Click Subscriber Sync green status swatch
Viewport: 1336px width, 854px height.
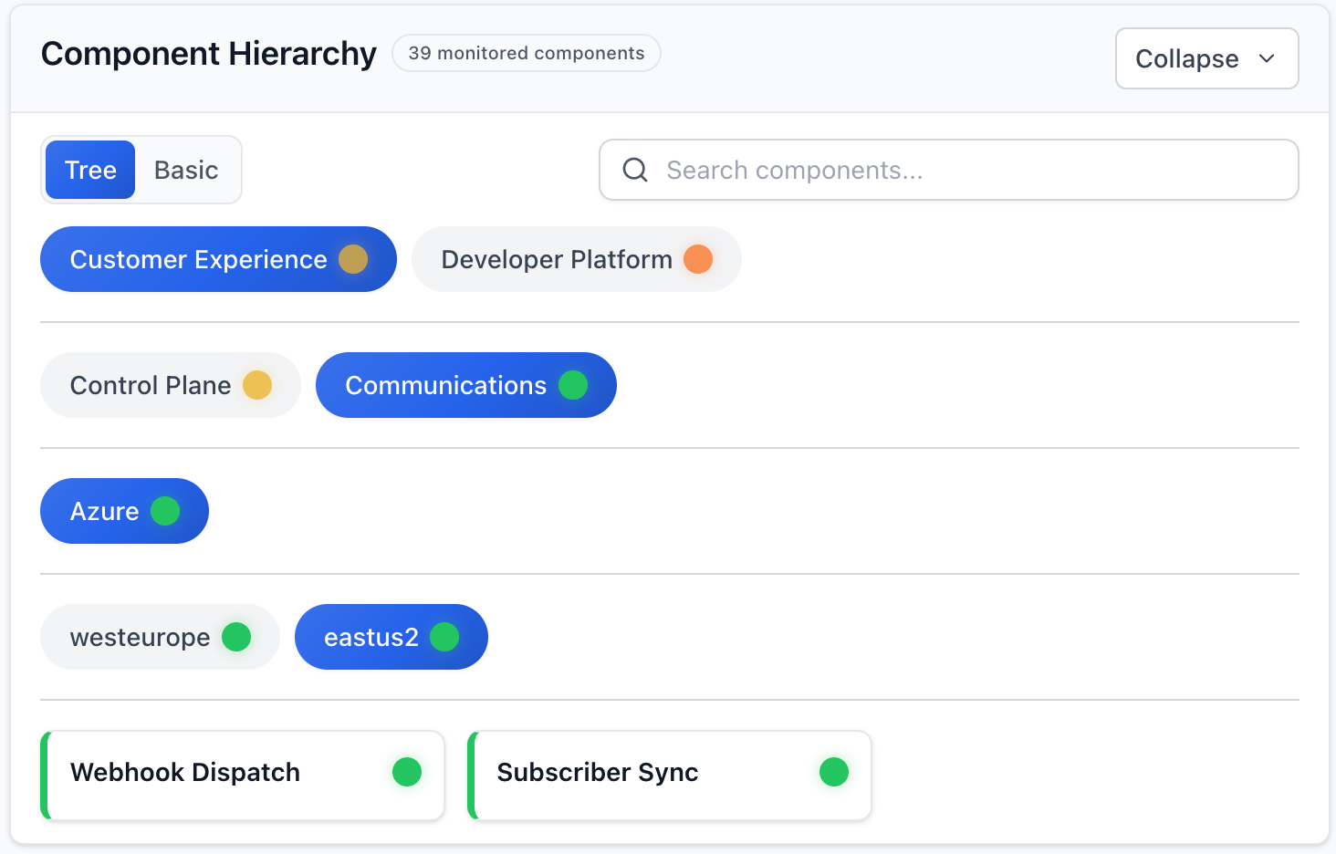coord(834,772)
